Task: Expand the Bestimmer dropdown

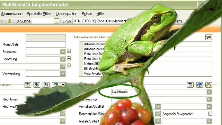Action: point(63,52)
